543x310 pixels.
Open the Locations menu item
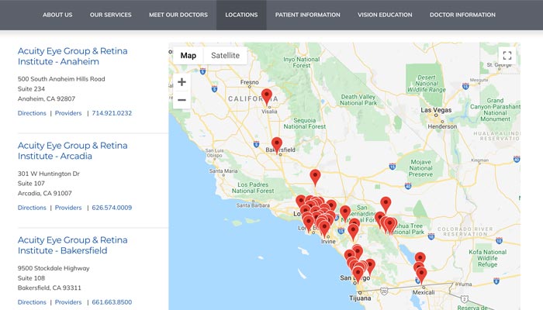click(241, 15)
